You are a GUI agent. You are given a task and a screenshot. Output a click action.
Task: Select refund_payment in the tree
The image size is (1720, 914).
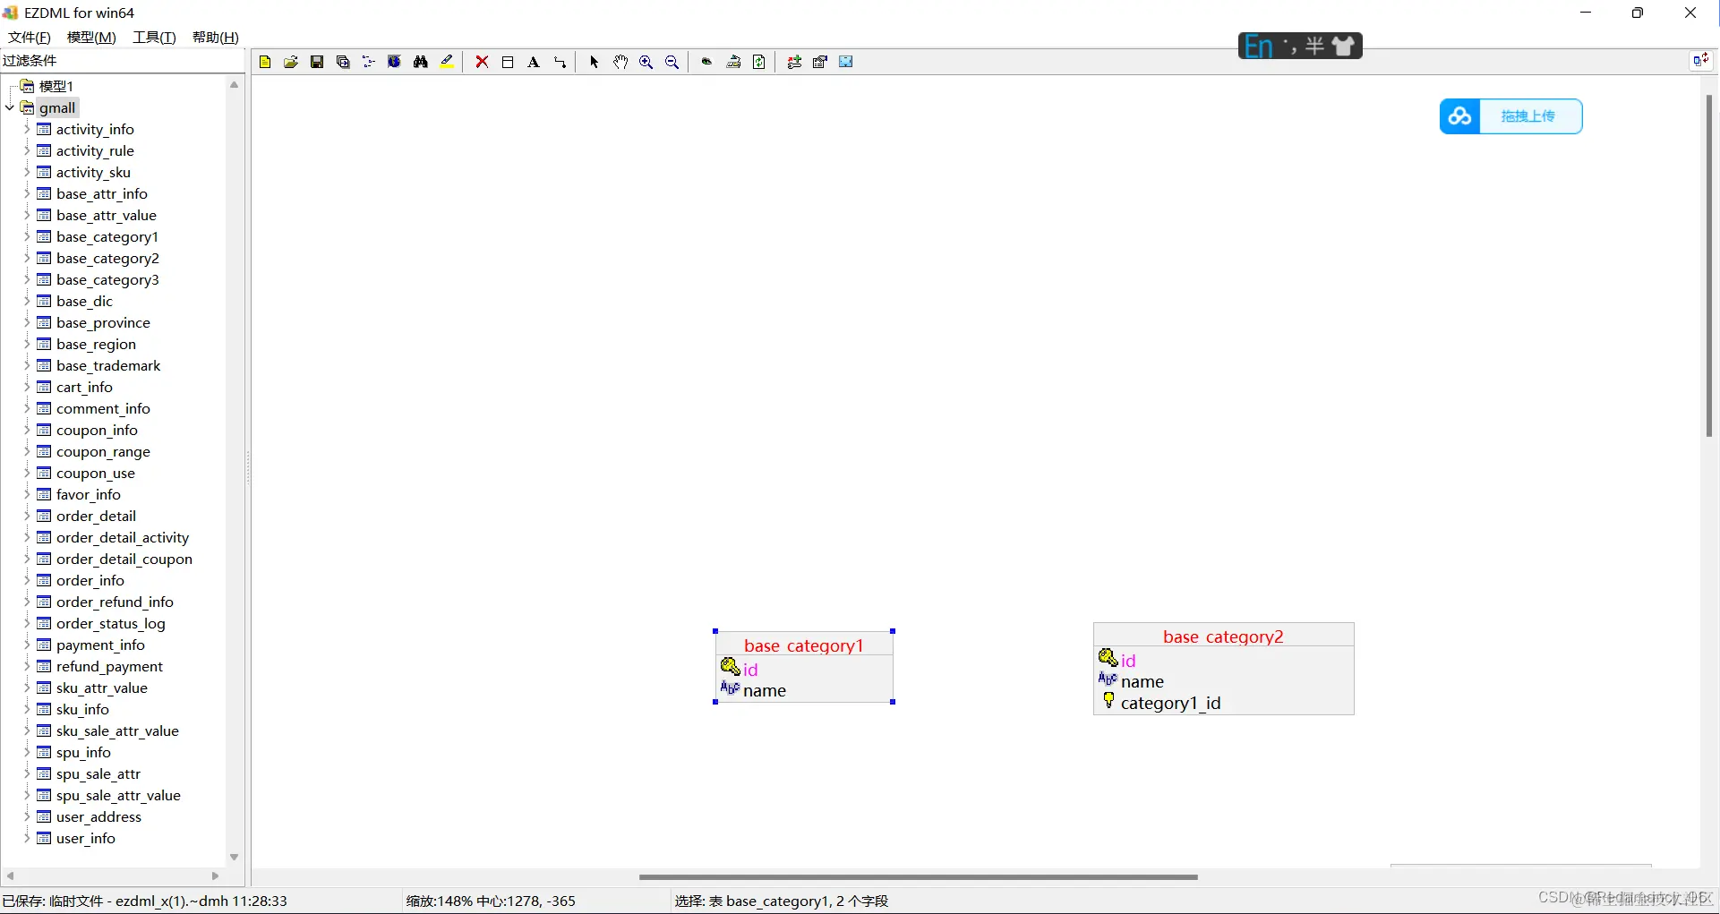[x=109, y=666]
